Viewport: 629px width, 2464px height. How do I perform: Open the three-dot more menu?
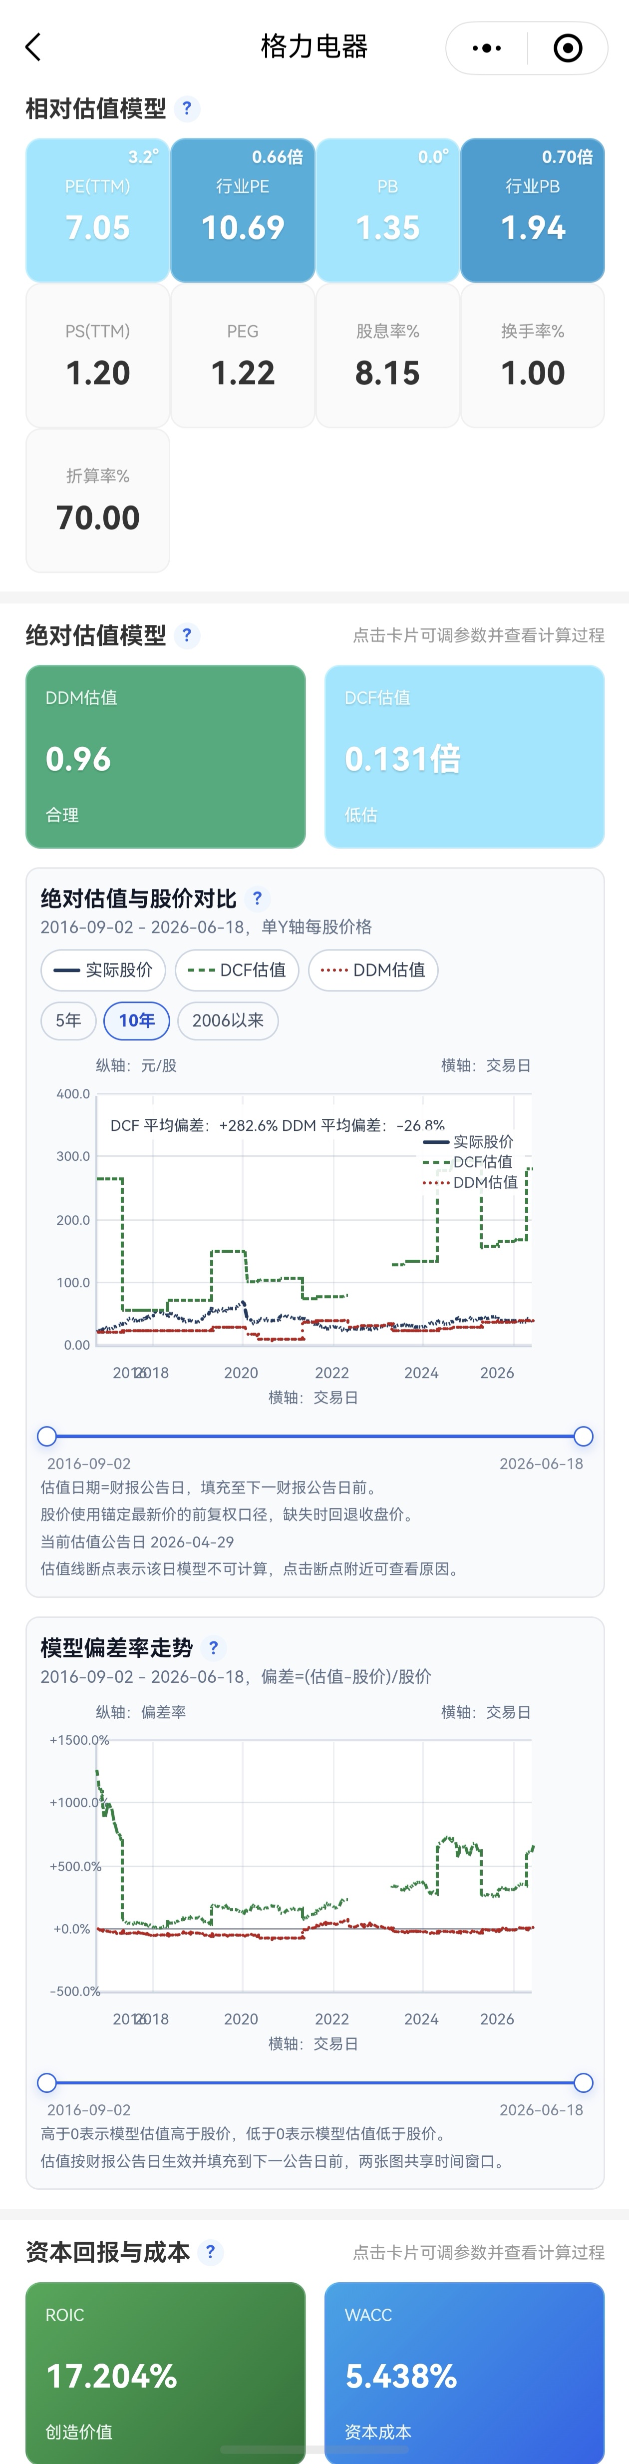click(x=487, y=48)
